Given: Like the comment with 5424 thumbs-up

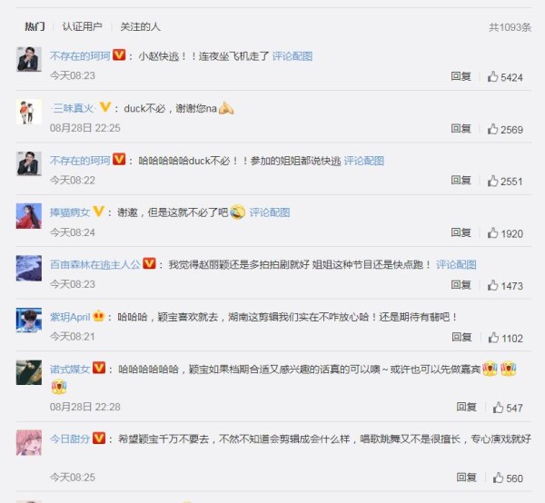Looking at the screenshot, I should click(493, 76).
